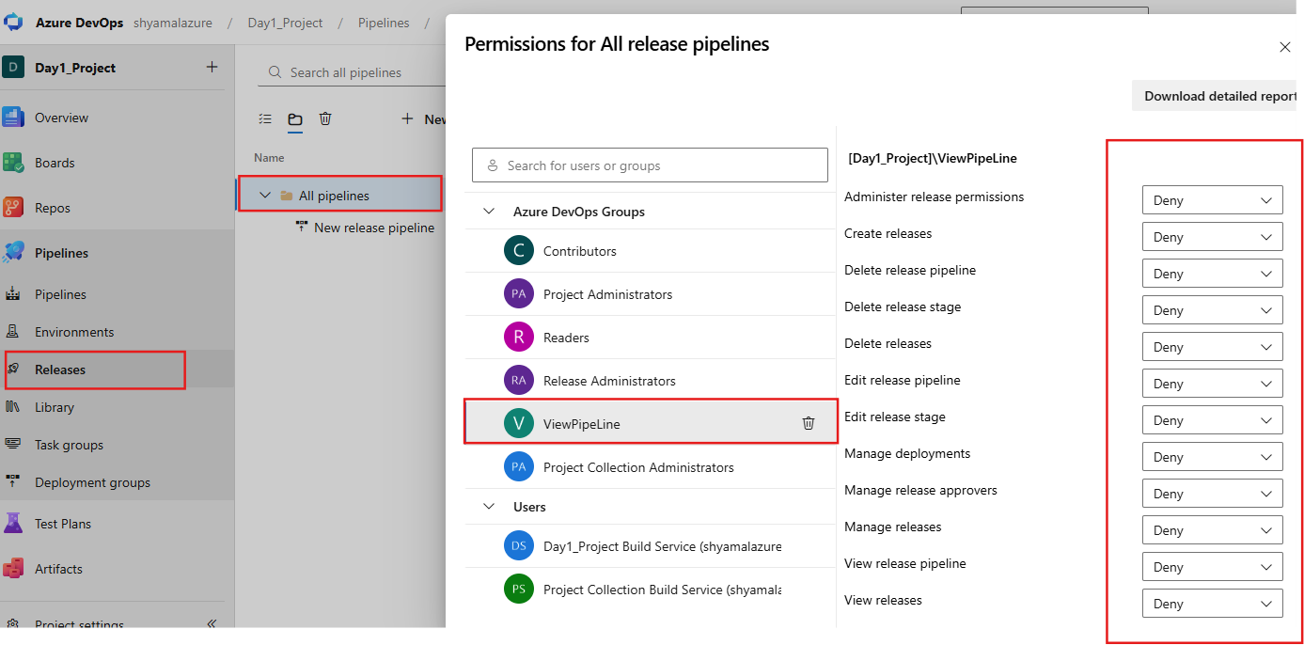
Task: Open Delete release pipeline permission dropdown
Action: [x=1213, y=273]
